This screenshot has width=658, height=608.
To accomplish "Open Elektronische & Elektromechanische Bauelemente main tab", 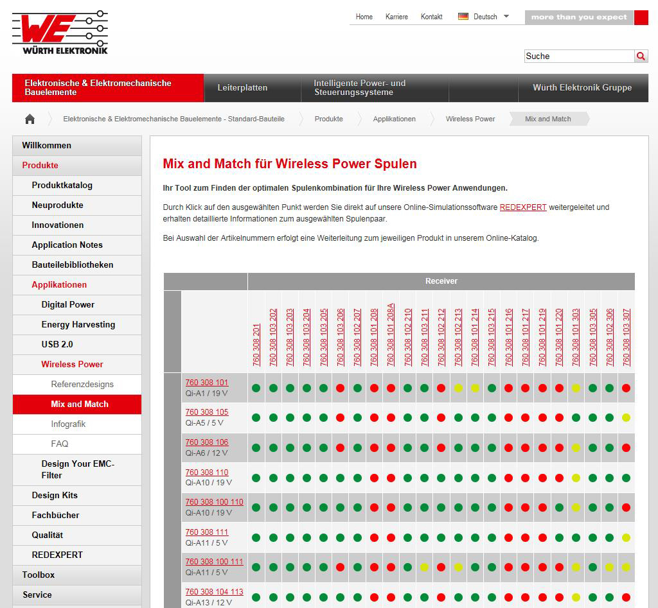I will (108, 87).
